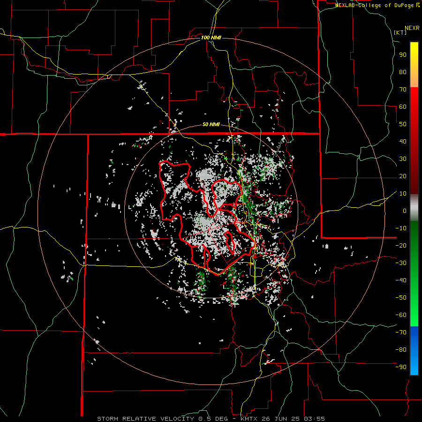Click the "50" value on the velocity scale
This screenshot has width=422, height=422.
(403, 124)
